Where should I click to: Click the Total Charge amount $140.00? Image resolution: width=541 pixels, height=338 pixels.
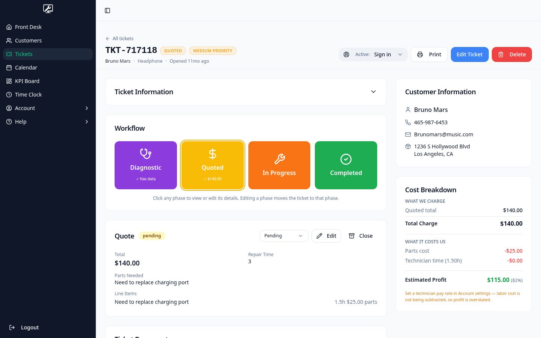coord(511,223)
